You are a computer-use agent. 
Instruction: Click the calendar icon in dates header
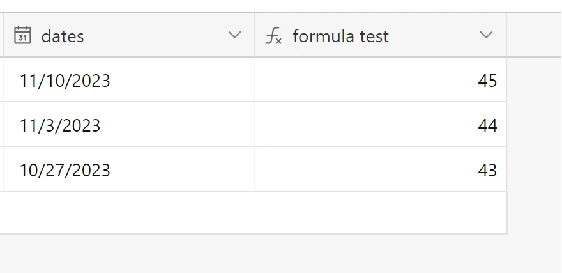tap(22, 36)
